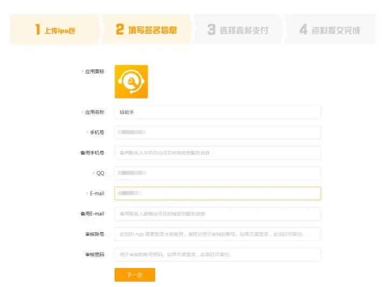The height and width of the screenshot is (287, 388).
Task: Focus the 备用手机号 input box
Action: 218,153
